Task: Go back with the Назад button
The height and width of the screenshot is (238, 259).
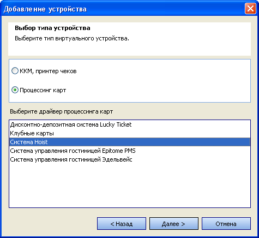Action: tap(122, 223)
